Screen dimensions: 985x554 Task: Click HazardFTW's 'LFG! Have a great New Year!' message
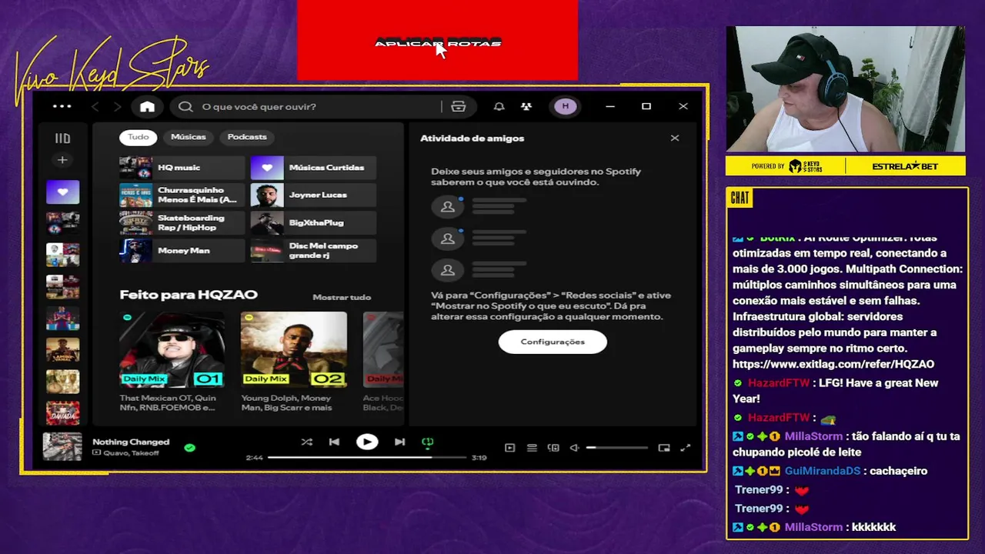click(x=835, y=391)
